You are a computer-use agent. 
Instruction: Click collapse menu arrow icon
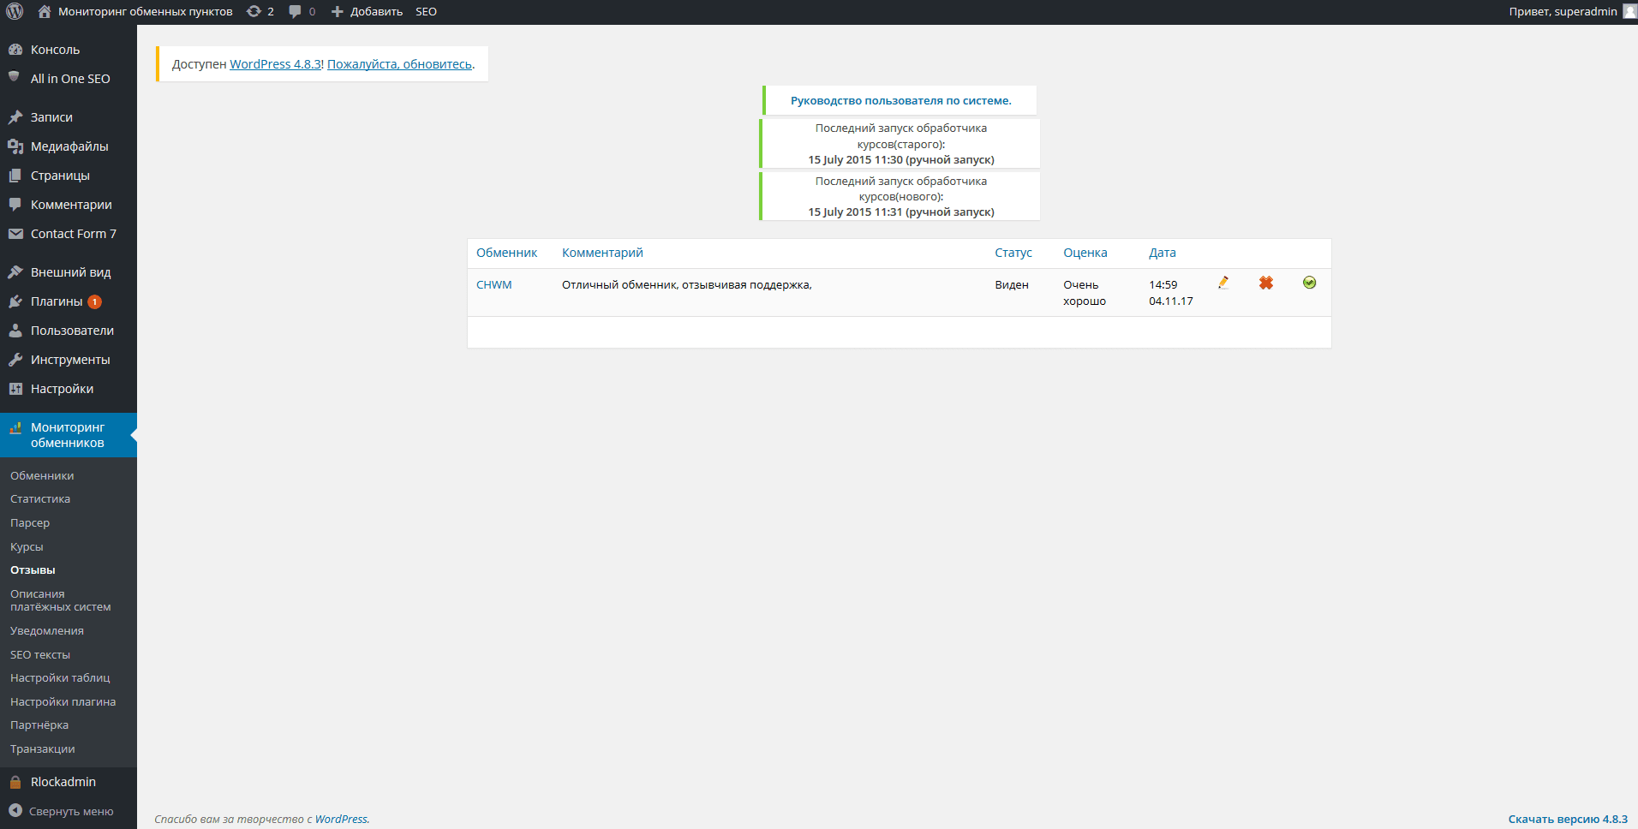(15, 811)
